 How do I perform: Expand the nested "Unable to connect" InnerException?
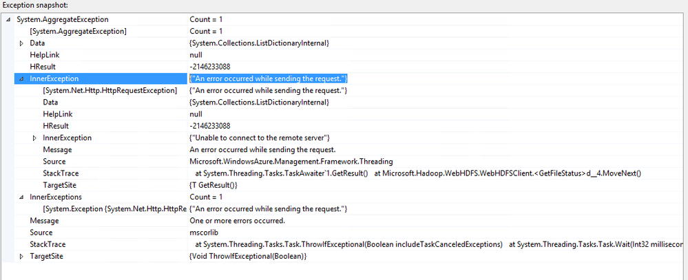pyautogui.click(x=35, y=138)
